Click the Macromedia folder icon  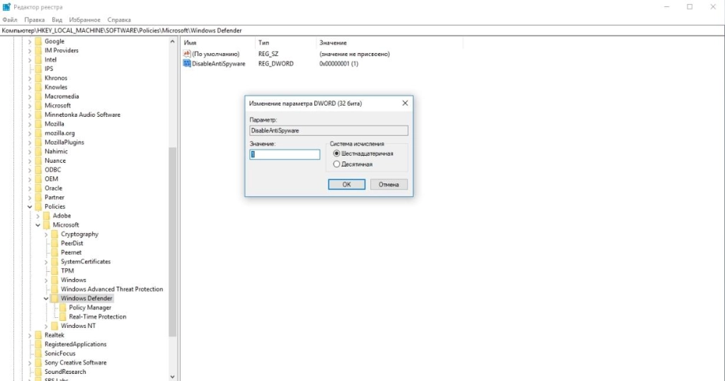point(38,96)
